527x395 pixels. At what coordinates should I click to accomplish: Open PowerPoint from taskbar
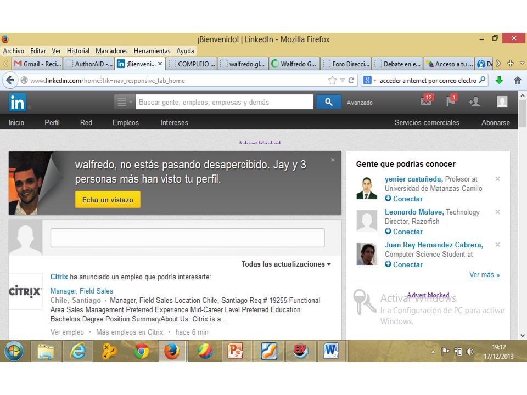(235, 351)
